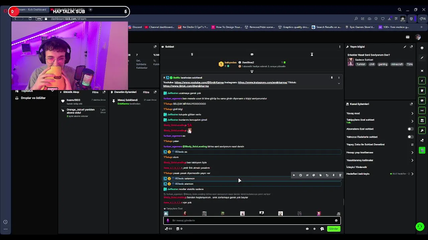
Task: Pop out the Yayın bilgisi panel
Action: tap(411, 47)
